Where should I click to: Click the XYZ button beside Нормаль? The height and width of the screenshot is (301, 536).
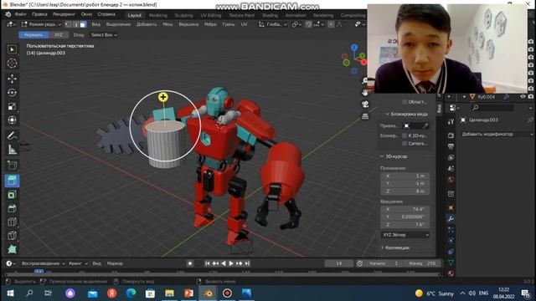pos(59,35)
